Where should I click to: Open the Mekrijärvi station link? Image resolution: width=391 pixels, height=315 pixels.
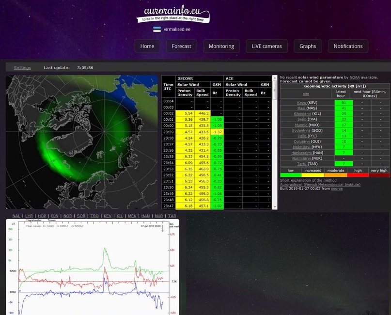(302, 147)
